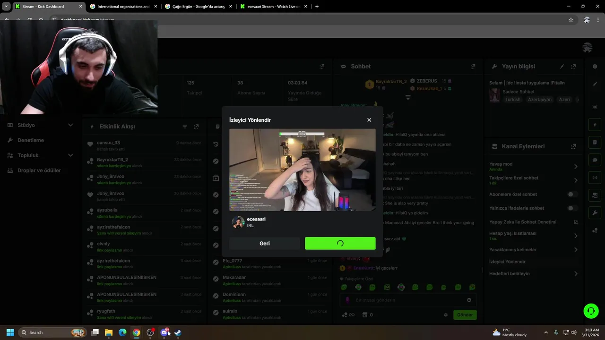Open Discord from the taskbar
Viewport: 605px width, 340px height.
164,332
